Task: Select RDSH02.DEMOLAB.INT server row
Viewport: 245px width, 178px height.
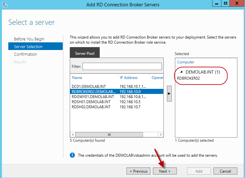Action: tap(91, 107)
